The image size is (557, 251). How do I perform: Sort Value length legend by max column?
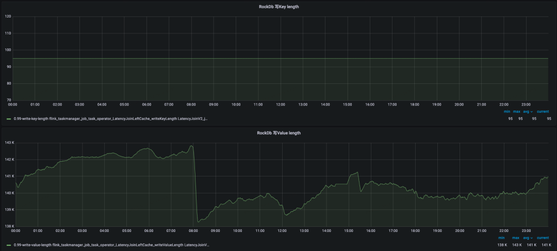(x=516, y=238)
